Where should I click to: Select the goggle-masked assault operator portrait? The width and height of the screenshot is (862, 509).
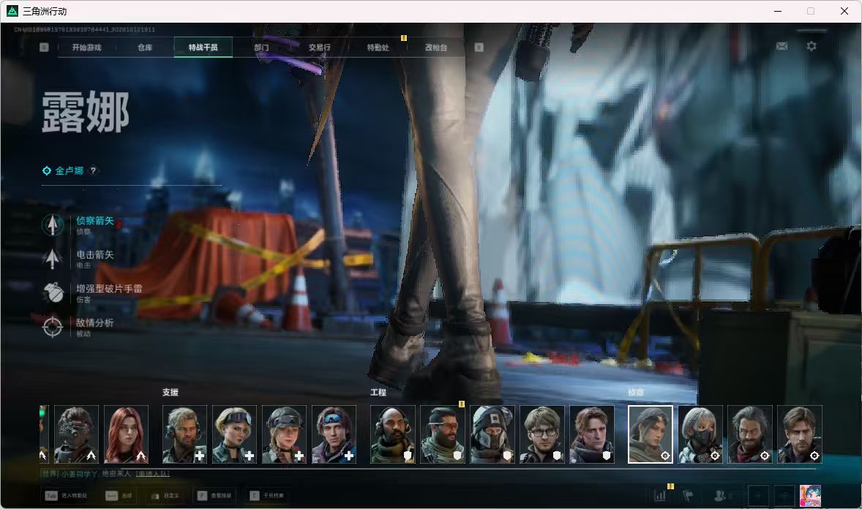[x=76, y=434]
